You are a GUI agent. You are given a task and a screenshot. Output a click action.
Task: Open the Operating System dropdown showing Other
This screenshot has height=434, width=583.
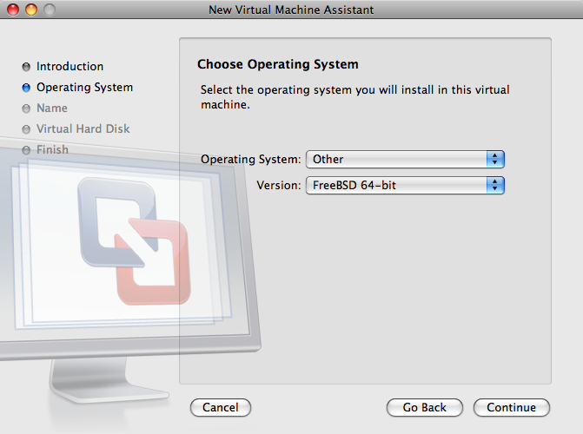tap(404, 159)
